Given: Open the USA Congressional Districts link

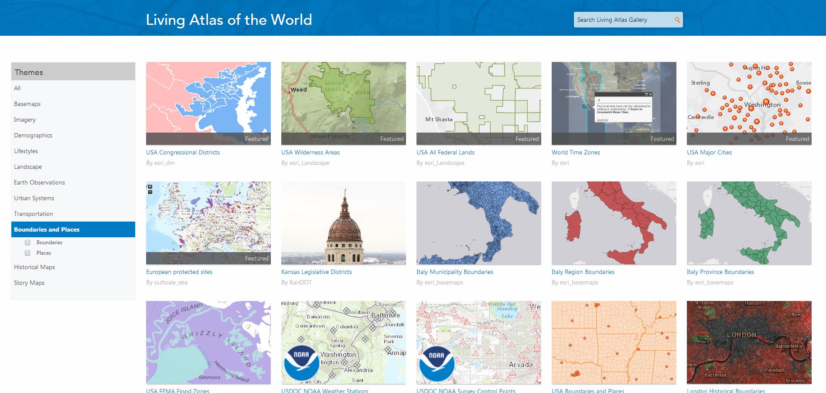Looking at the screenshot, I should coord(183,152).
